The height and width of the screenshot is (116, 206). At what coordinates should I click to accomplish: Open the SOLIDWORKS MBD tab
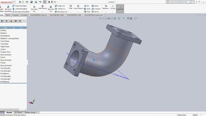[x=57, y=15]
